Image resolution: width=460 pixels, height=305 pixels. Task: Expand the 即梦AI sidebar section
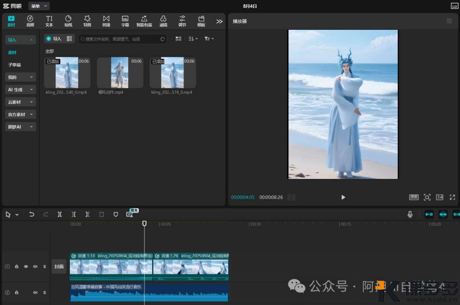click(x=20, y=127)
